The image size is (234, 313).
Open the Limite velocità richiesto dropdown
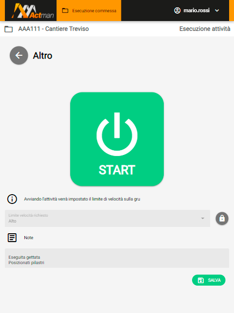(x=107, y=219)
